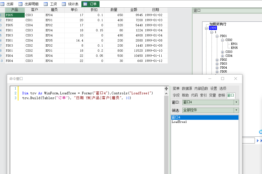
Task: Switch to the 统计表 tab
Action: [70, 4]
